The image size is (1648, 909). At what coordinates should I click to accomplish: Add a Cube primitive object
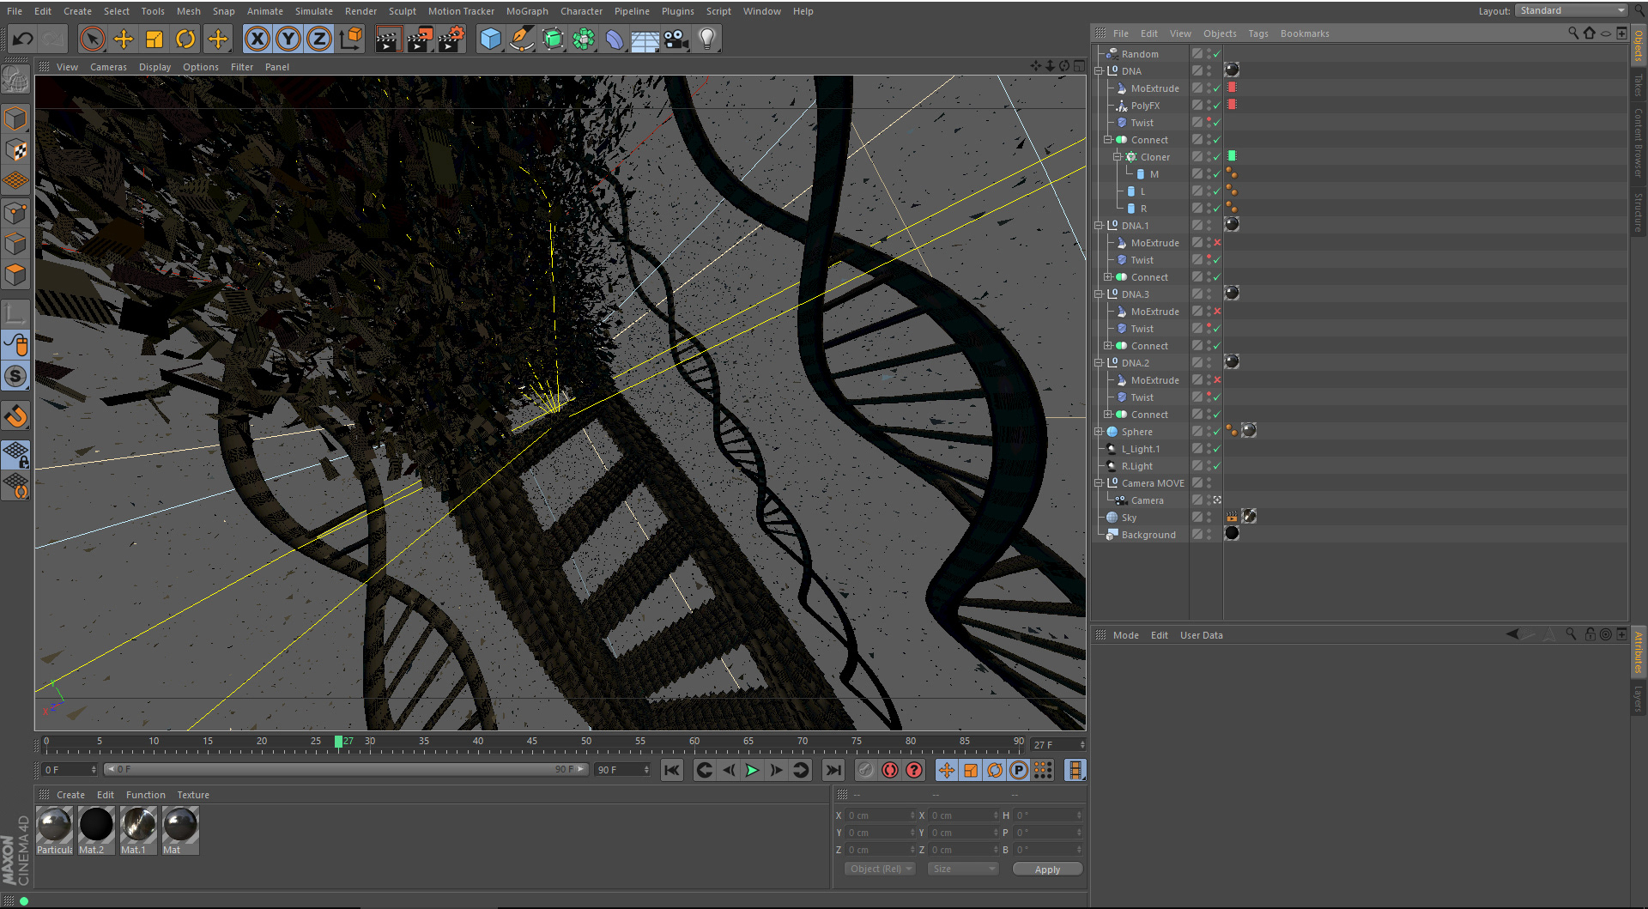pyautogui.click(x=490, y=39)
